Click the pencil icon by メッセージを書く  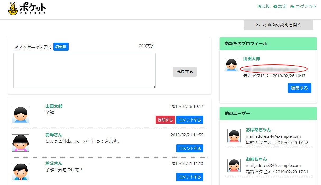[x=16, y=47]
